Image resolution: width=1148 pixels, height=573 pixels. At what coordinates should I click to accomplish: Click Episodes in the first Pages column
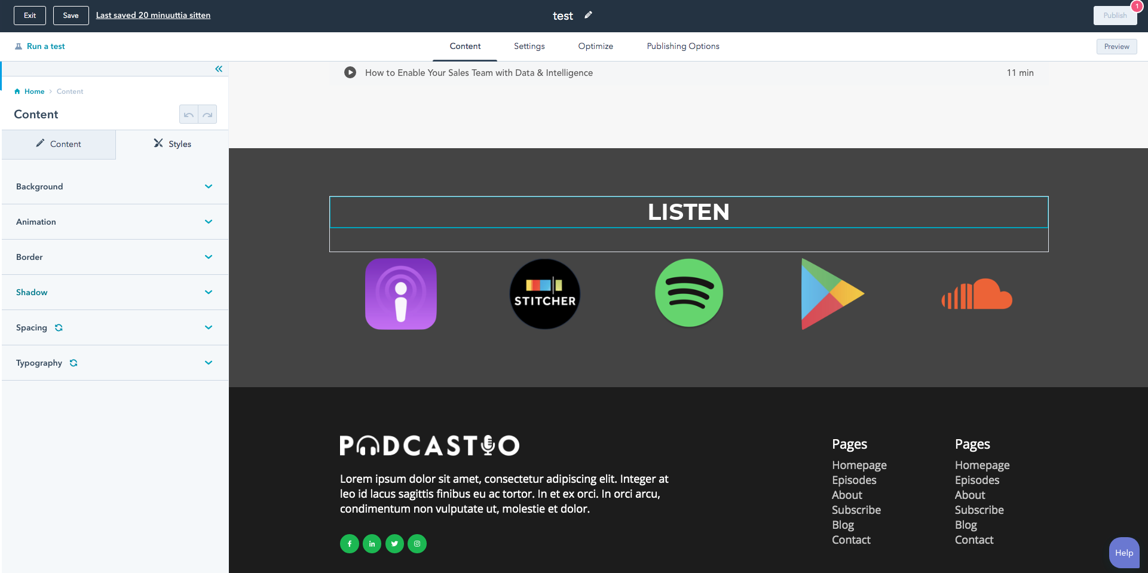[854, 480]
